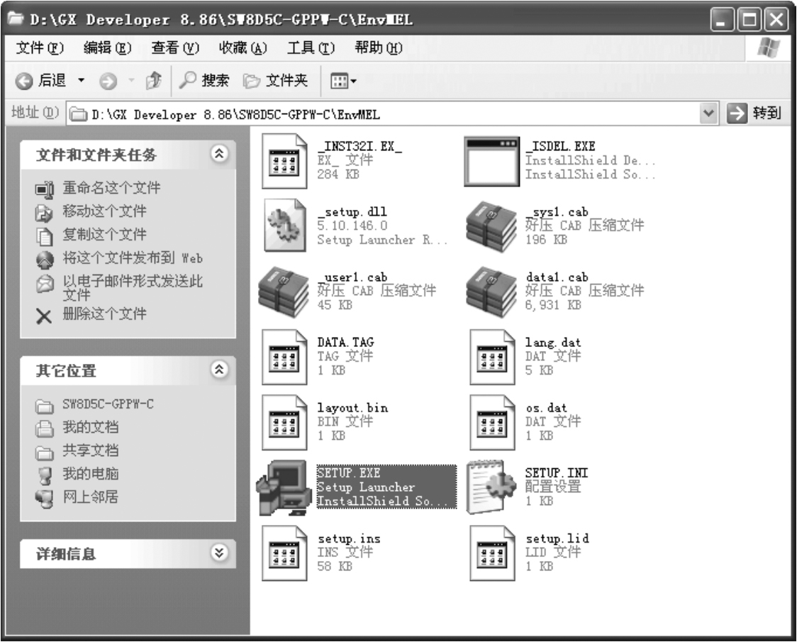Open the 帮助(H) menu
Image resolution: width=797 pixels, height=642 pixels.
(379, 48)
